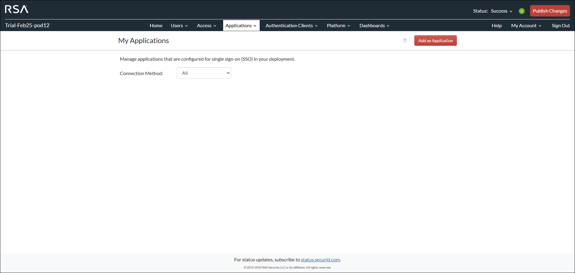Image resolution: width=575 pixels, height=273 pixels.
Task: Click the Trial-Feb25-pod12 deployment name
Action: tap(27, 25)
